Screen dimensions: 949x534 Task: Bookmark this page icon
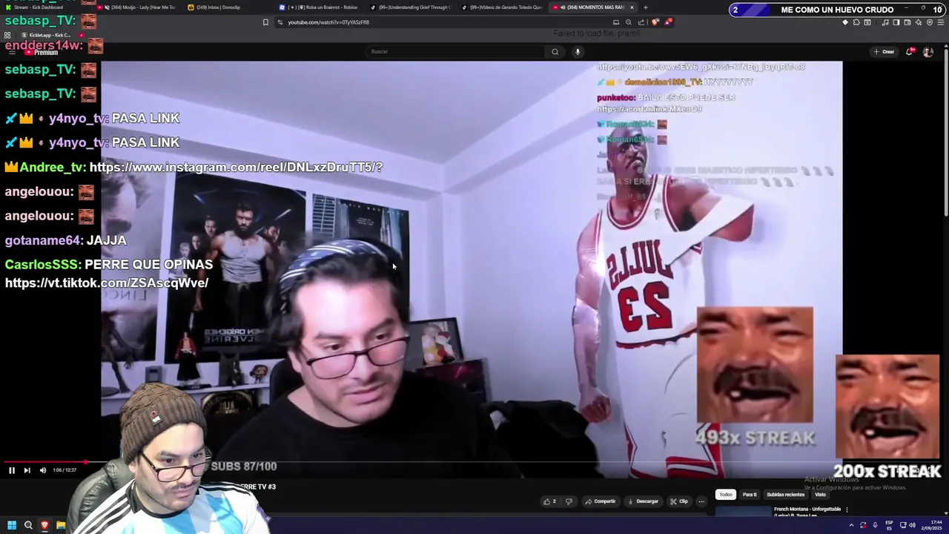tap(265, 22)
